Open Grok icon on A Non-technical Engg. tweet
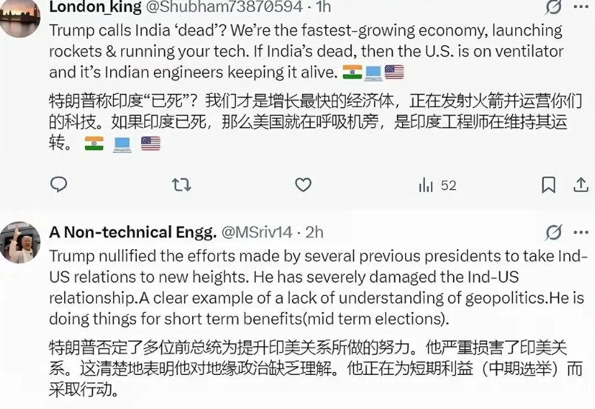This screenshot has height=409, width=595. (x=553, y=232)
